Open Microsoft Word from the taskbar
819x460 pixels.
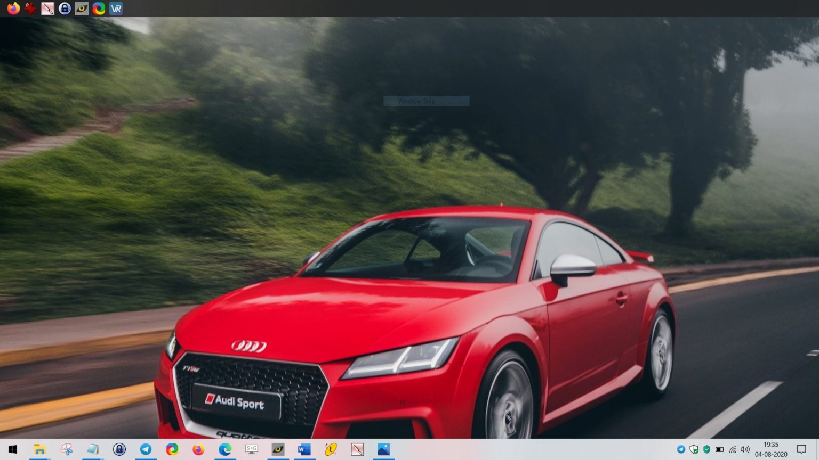tap(304, 449)
